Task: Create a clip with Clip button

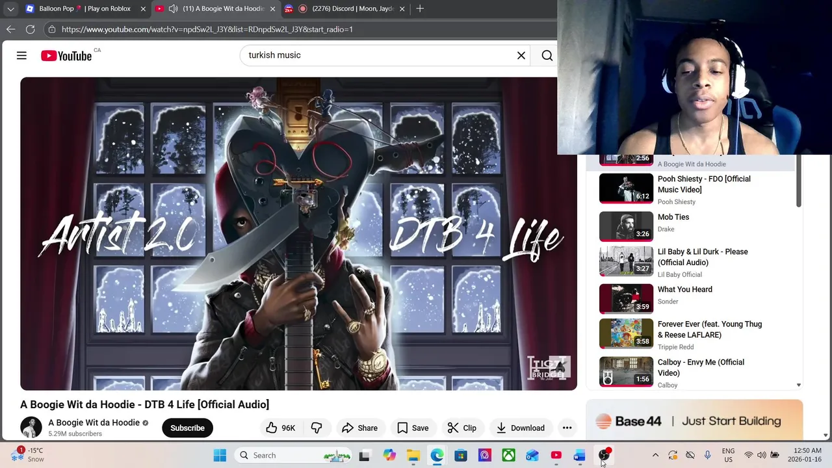Action: point(462,428)
